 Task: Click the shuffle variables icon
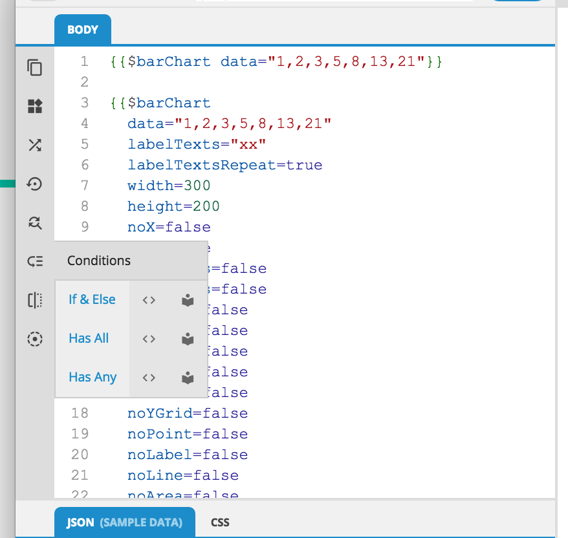pos(34,145)
